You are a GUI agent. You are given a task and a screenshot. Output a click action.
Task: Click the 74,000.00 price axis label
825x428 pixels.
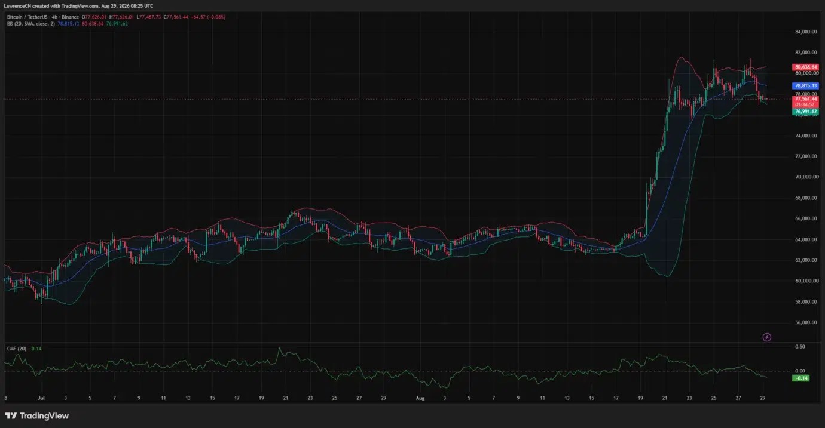click(x=806, y=136)
